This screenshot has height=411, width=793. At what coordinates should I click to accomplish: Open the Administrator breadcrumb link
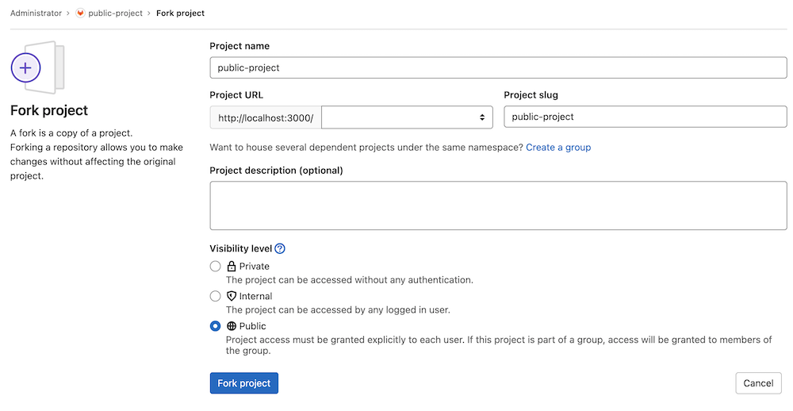point(36,13)
